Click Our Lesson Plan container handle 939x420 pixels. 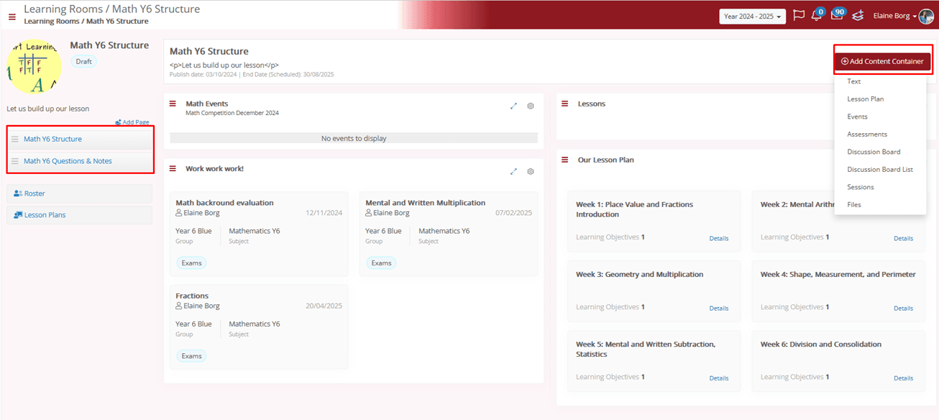[x=565, y=160]
